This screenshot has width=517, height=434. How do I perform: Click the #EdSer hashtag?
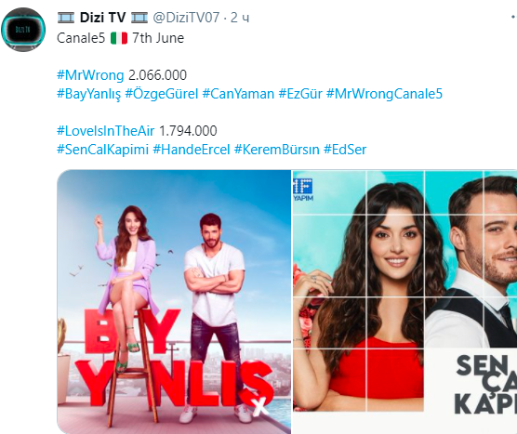click(x=345, y=150)
